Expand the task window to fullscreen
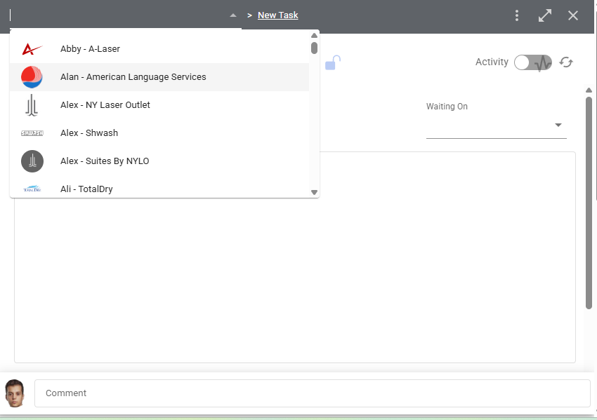Viewport: 597px width, 420px height. [545, 15]
